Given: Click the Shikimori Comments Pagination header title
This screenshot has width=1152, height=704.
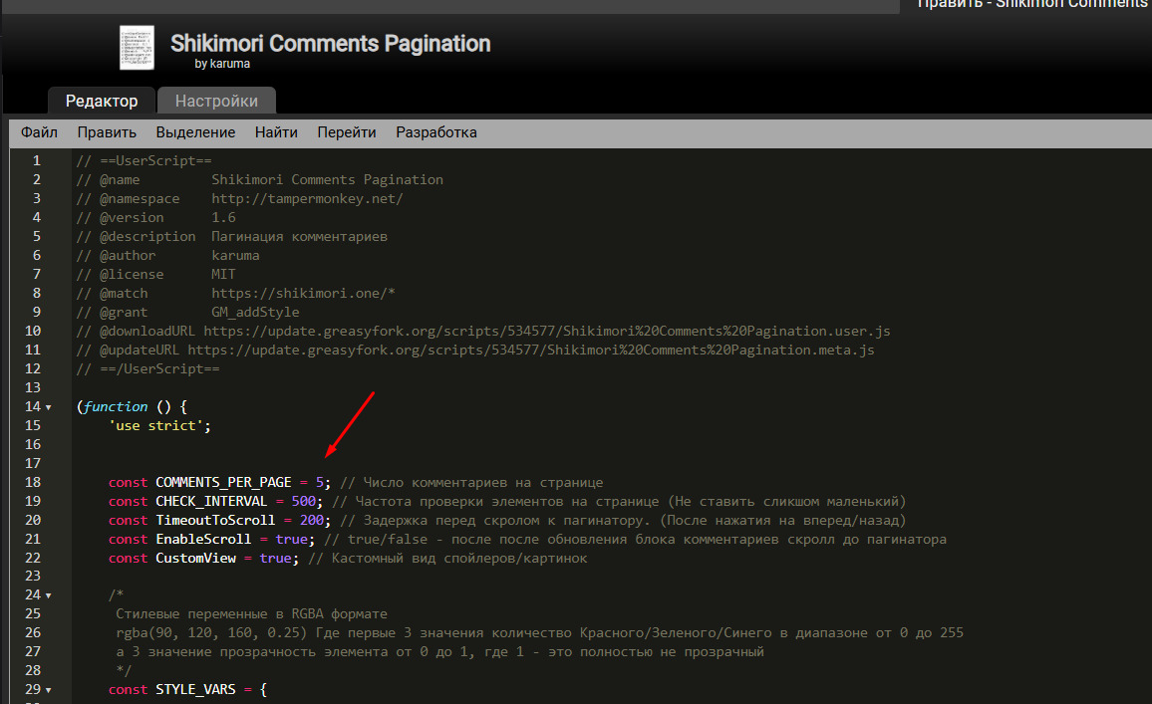Looking at the screenshot, I should 330,44.
